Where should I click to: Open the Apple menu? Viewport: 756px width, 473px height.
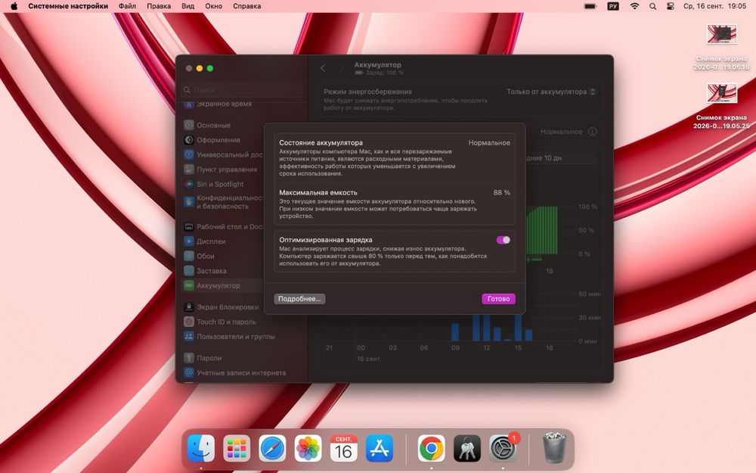click(x=14, y=6)
